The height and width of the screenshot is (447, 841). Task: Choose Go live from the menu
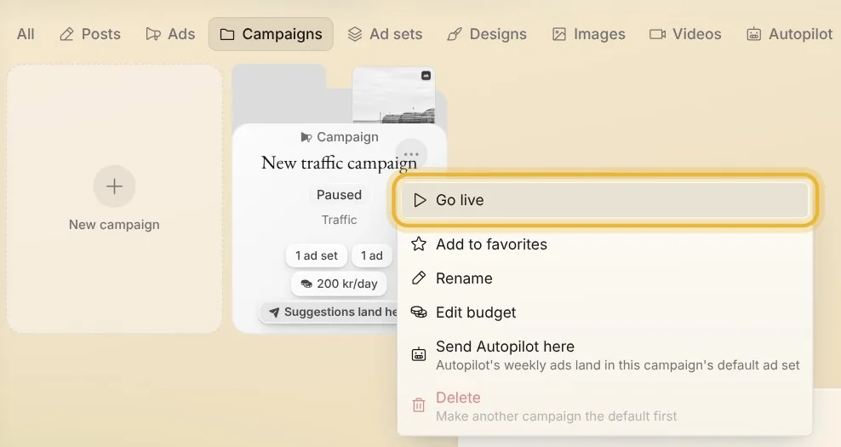(605, 200)
